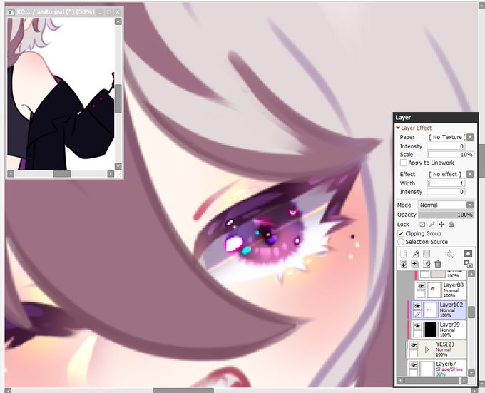Clear the selected layer contents
Viewport: 485px width, 393px height.
(x=427, y=264)
